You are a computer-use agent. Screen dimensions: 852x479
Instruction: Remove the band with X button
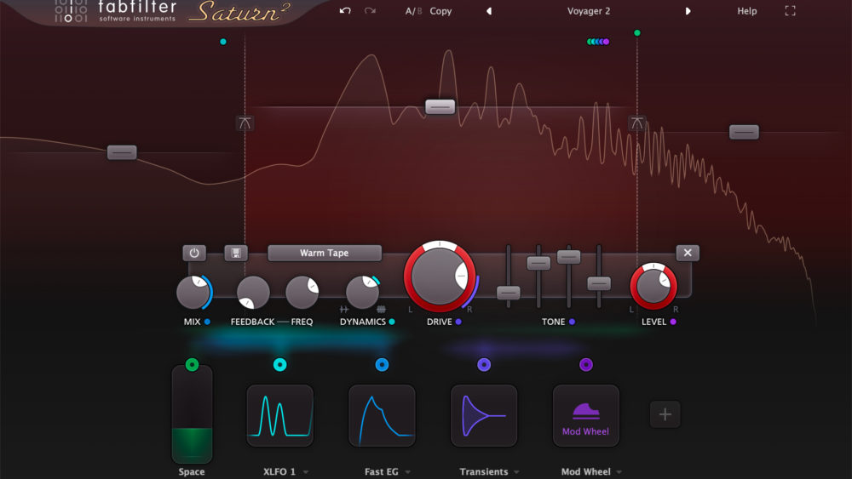click(x=688, y=253)
